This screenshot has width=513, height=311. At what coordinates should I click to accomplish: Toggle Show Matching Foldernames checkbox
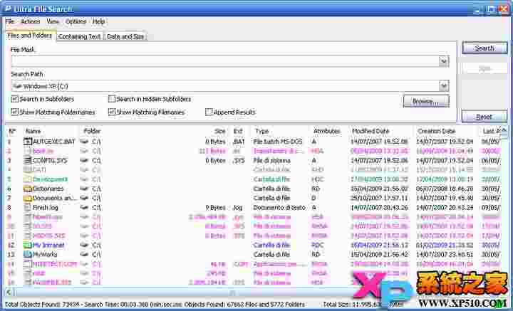pyautogui.click(x=15, y=112)
